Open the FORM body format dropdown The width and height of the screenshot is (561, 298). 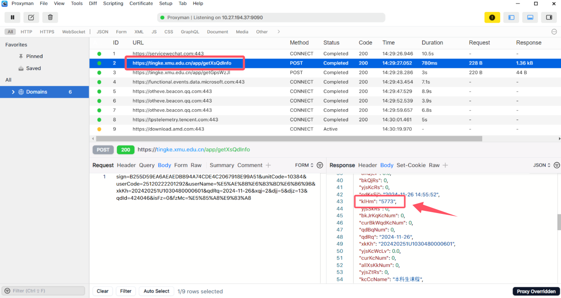[x=304, y=165]
